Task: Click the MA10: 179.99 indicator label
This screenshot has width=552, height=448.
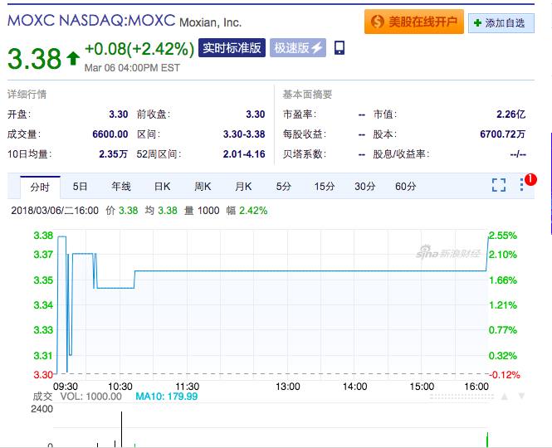Action: point(167,397)
